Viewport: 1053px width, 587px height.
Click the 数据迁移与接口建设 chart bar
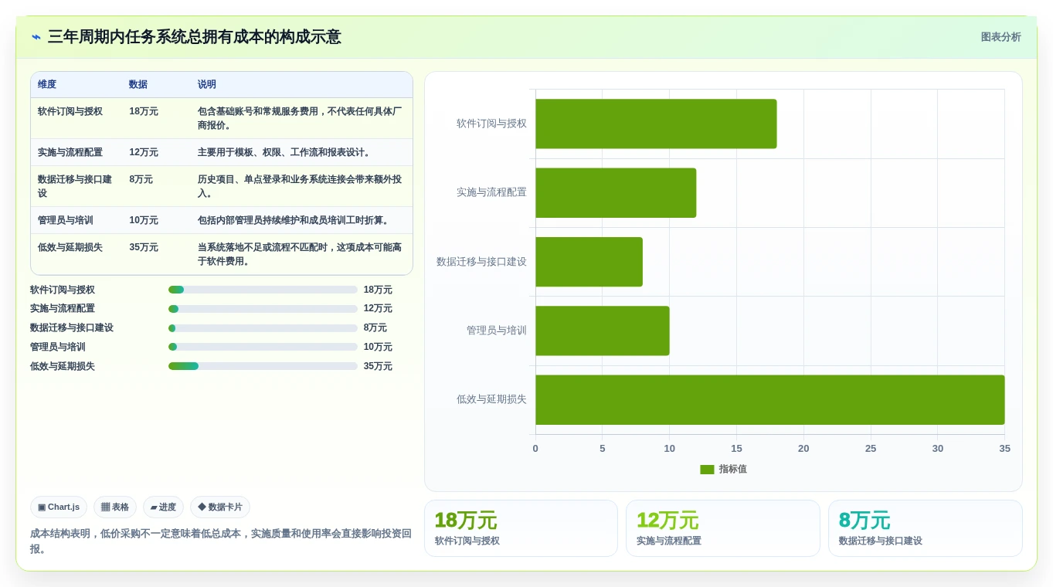point(589,262)
